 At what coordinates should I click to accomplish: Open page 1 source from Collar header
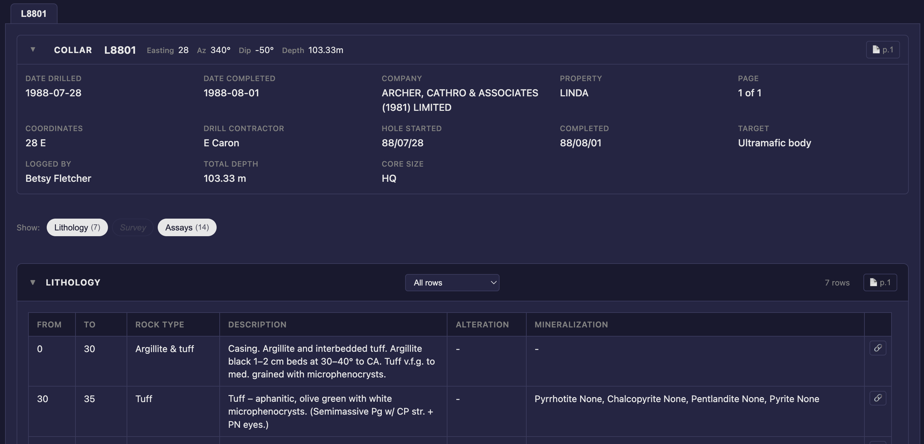pos(882,49)
